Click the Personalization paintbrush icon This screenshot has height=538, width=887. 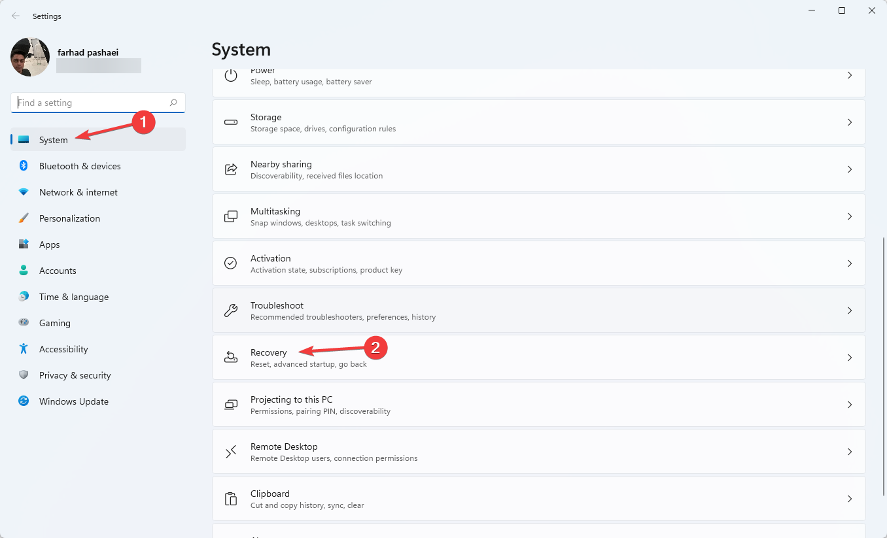24,218
